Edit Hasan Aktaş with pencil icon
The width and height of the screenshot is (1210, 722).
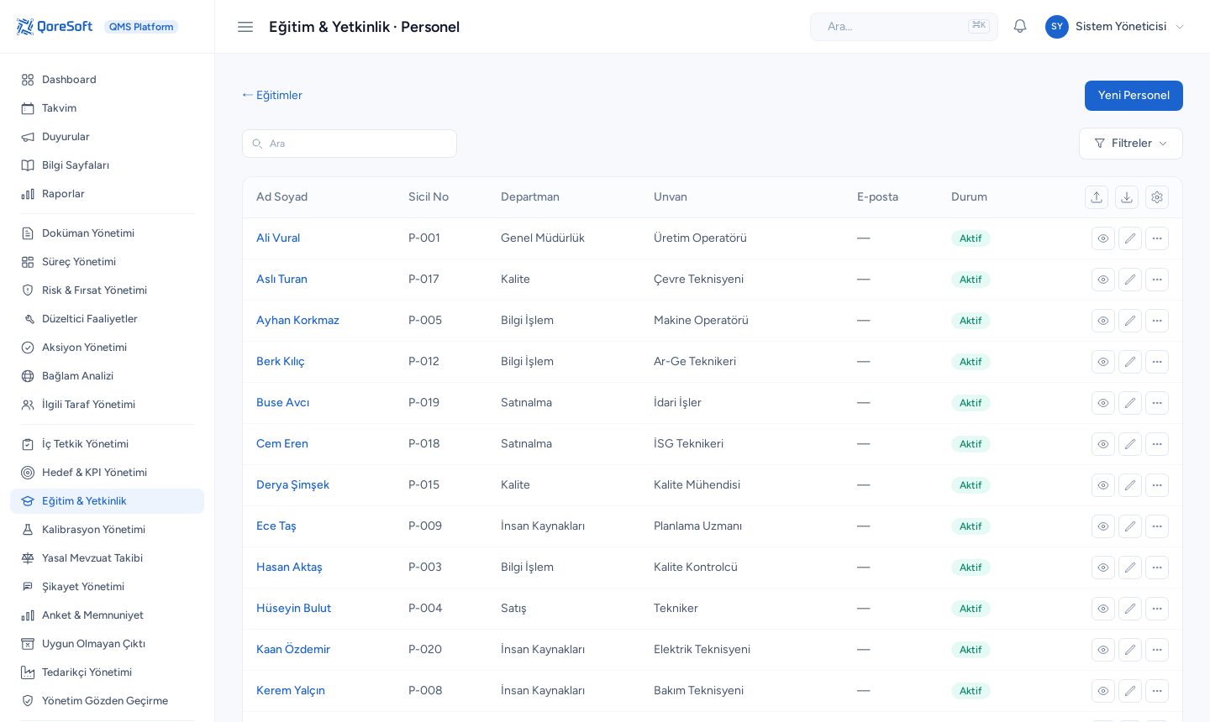click(x=1130, y=568)
